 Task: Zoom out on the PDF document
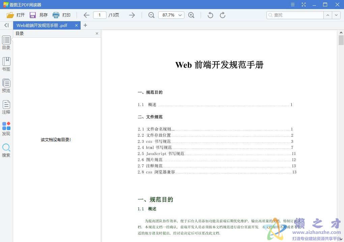[151, 15]
